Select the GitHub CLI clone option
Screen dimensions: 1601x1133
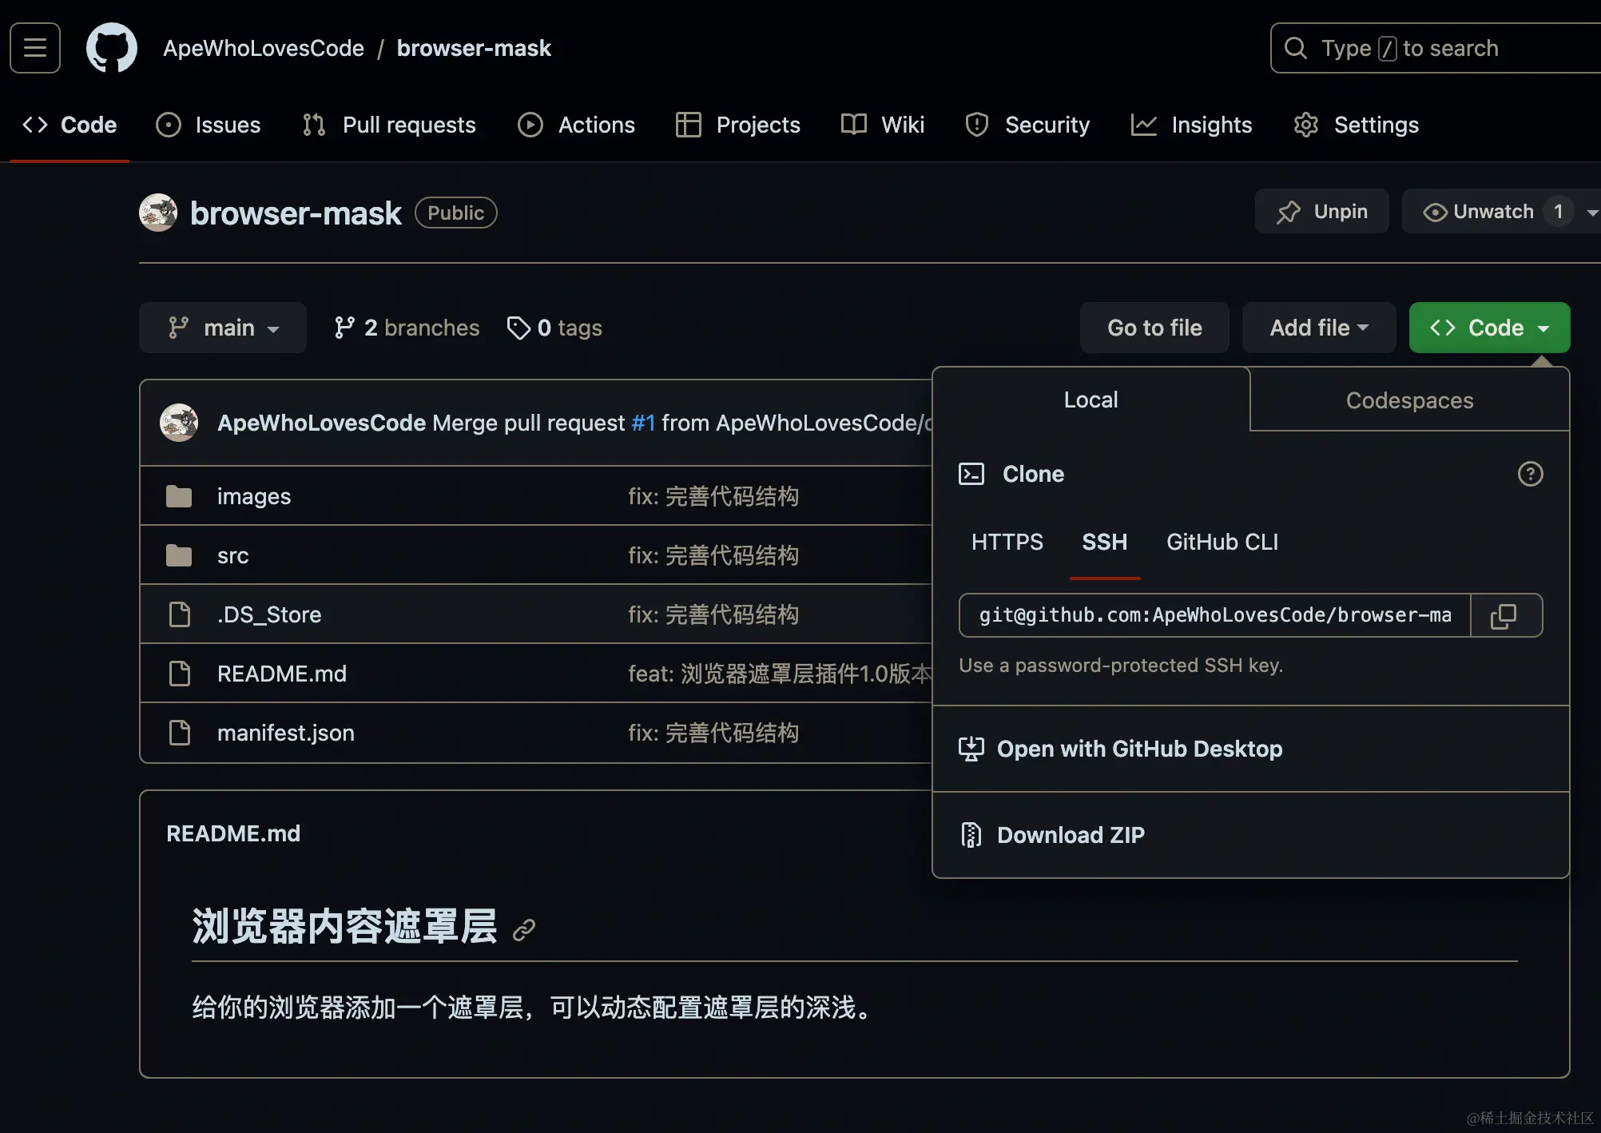tap(1222, 543)
